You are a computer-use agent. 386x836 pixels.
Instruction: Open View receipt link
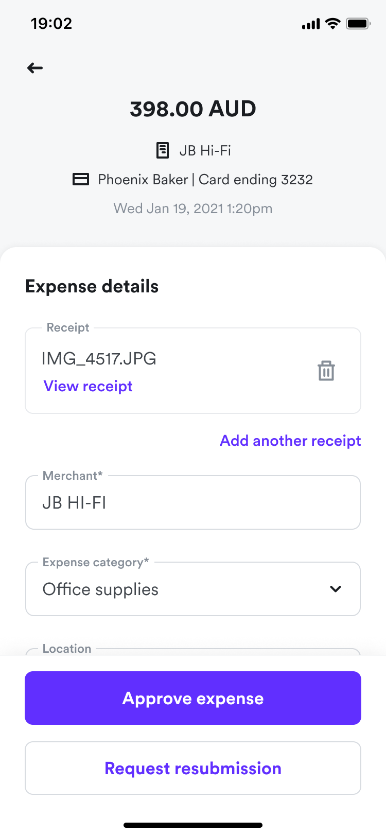pyautogui.click(x=88, y=386)
